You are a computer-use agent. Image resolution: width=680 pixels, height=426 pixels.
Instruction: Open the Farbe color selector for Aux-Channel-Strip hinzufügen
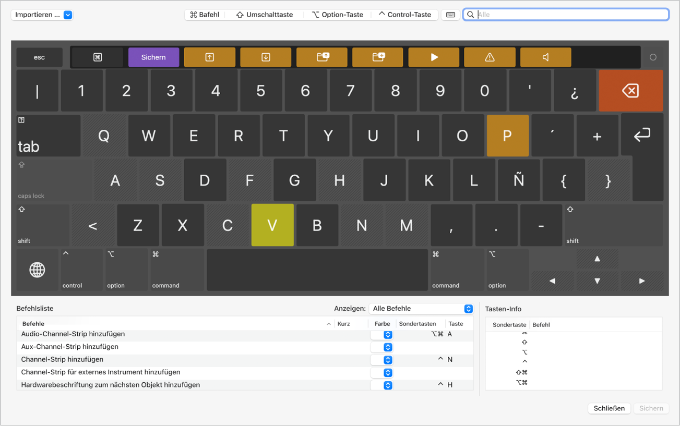[x=382, y=347]
